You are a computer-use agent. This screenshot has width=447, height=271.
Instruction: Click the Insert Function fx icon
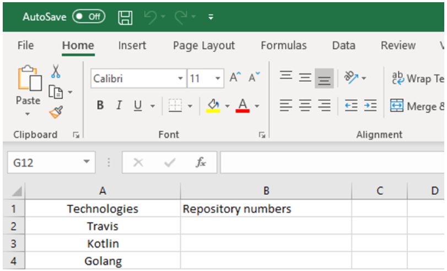pyautogui.click(x=201, y=162)
